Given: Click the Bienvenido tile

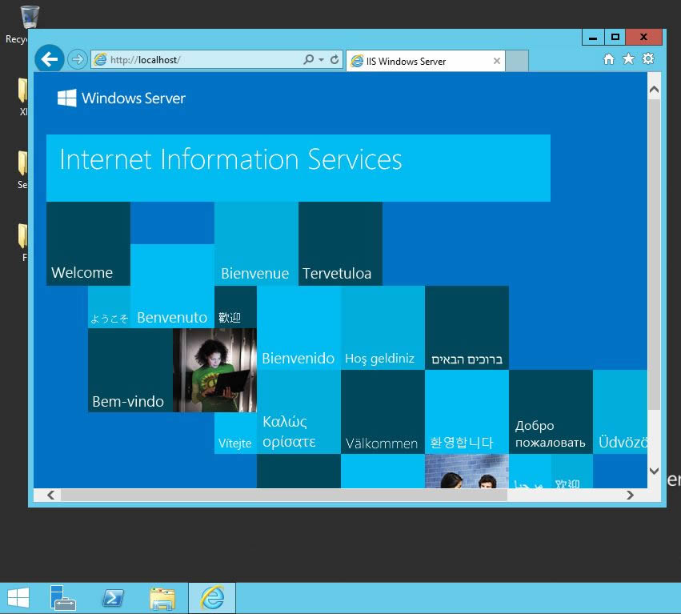Looking at the screenshot, I should [x=298, y=328].
